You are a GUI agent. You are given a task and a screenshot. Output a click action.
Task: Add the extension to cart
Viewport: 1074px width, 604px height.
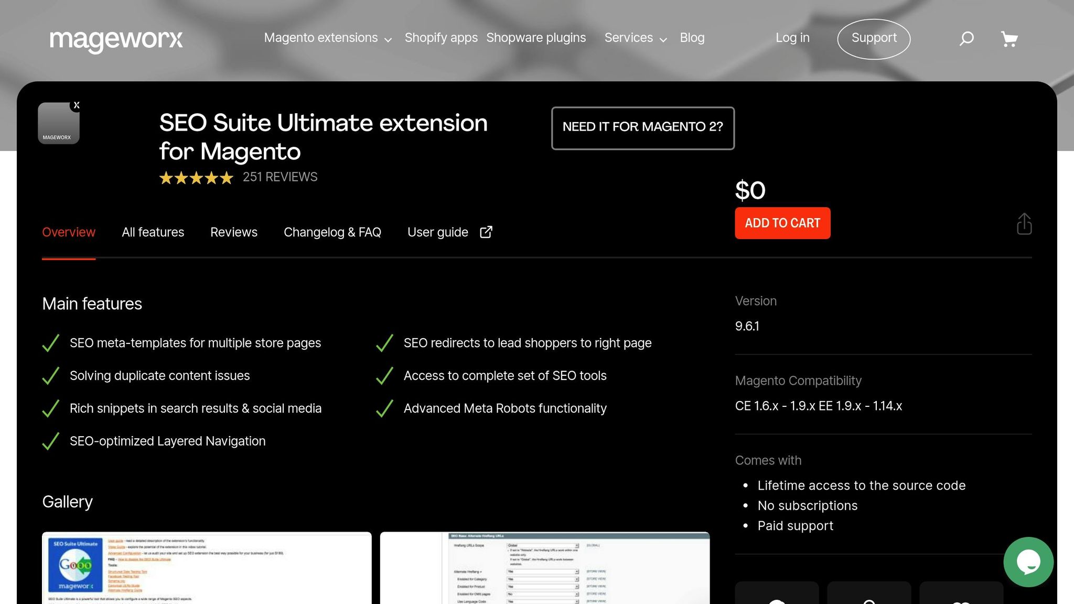[x=782, y=223]
